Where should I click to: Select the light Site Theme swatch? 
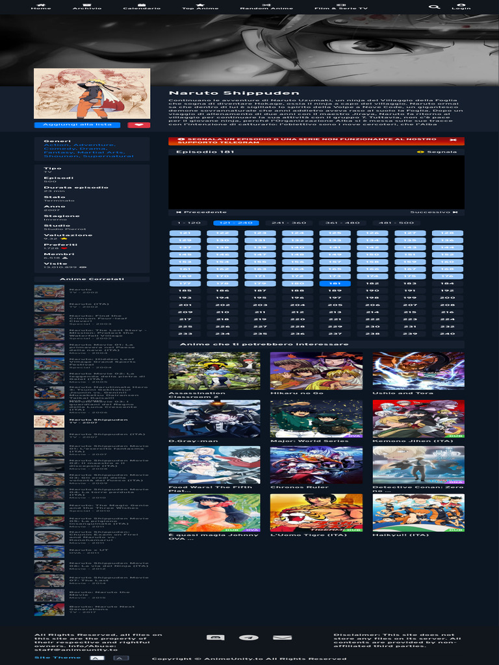coord(97,658)
